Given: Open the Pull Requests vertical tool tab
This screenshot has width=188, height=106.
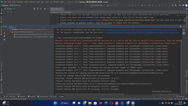Looking at the screenshot, I should tap(1, 30).
